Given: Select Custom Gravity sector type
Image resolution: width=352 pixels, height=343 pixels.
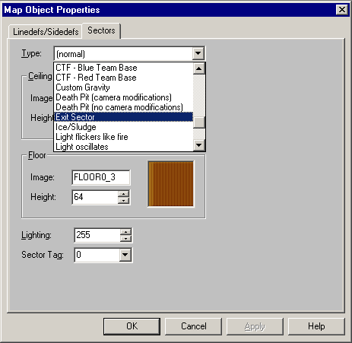Looking at the screenshot, I should [123, 87].
